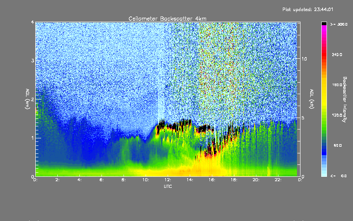
Task: Click the 'UTC' x-axis label
Action: pos(168,187)
